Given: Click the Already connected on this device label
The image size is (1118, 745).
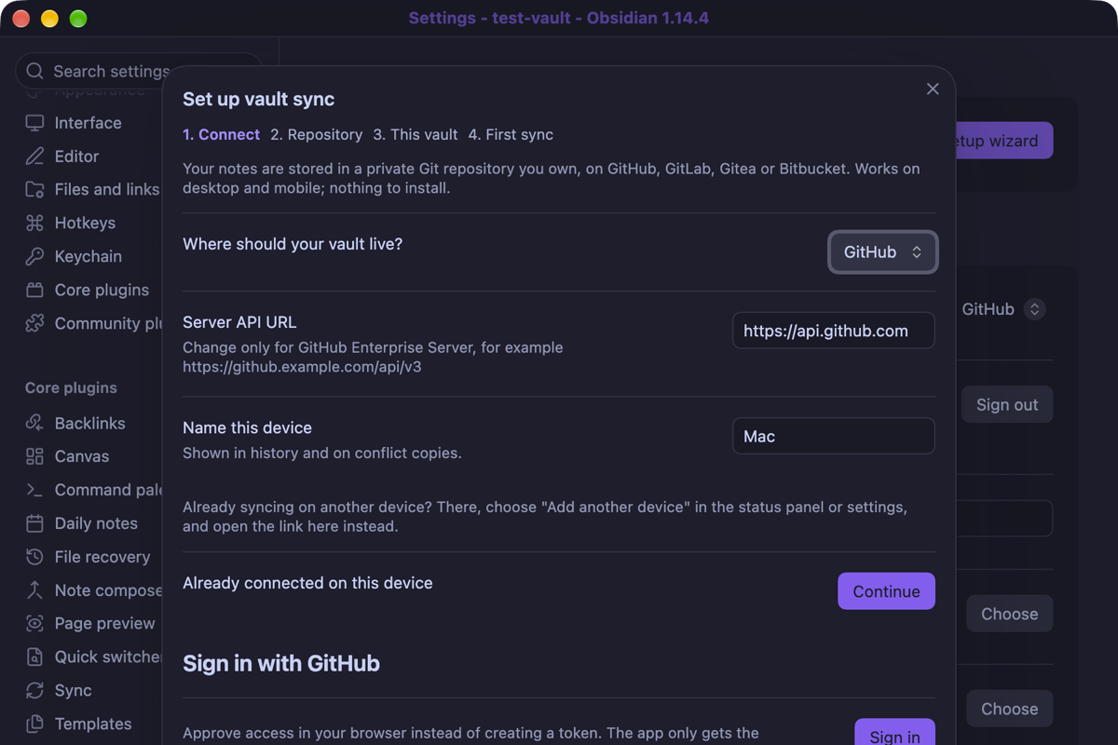Looking at the screenshot, I should (x=307, y=583).
